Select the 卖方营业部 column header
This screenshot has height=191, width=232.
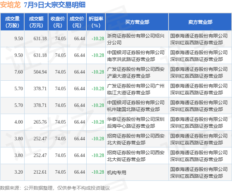[200, 22]
